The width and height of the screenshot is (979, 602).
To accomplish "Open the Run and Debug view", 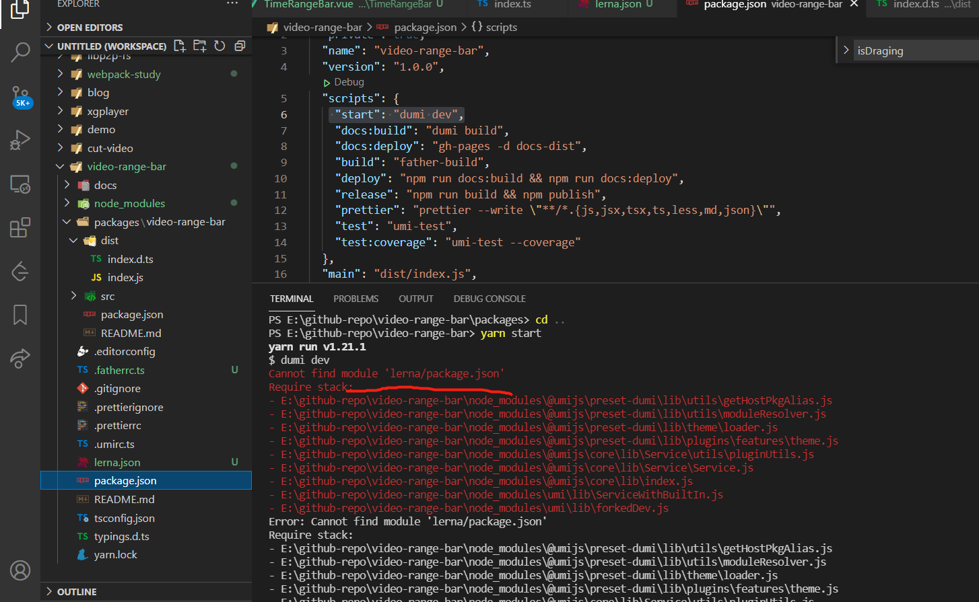I will coord(20,139).
